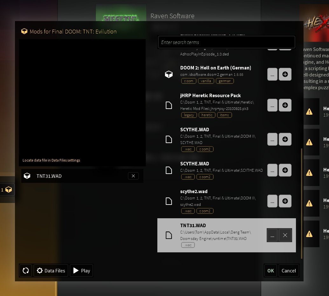Filter by the 'legacy' tag
329x296 pixels.
[189, 115]
